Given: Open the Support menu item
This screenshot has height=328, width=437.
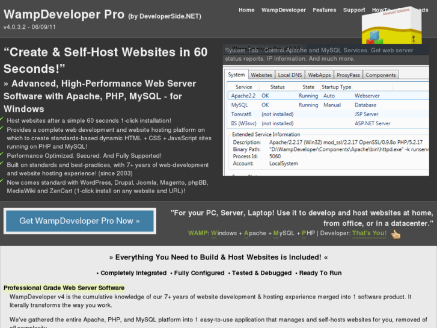Looking at the screenshot, I should click(x=354, y=10).
